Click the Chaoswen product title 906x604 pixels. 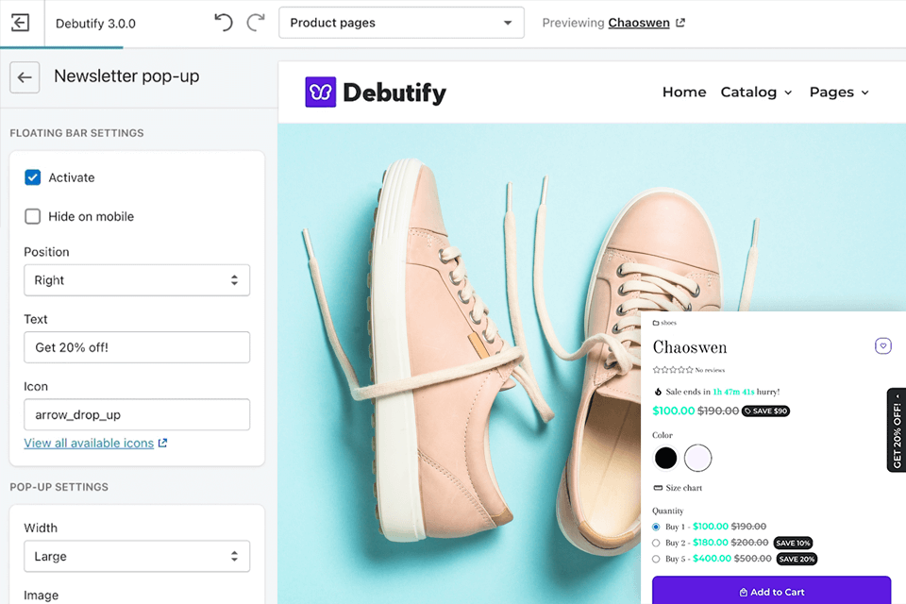(x=690, y=346)
